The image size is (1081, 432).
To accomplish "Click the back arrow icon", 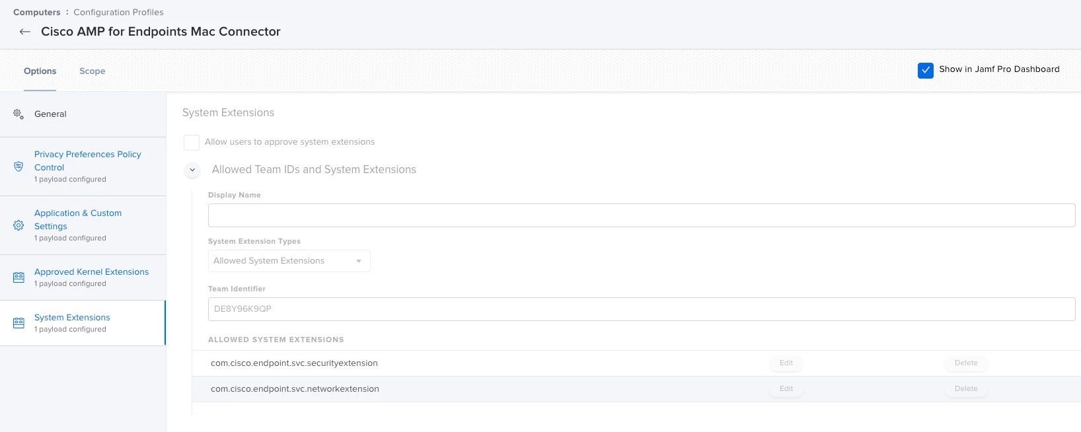I will (x=25, y=32).
